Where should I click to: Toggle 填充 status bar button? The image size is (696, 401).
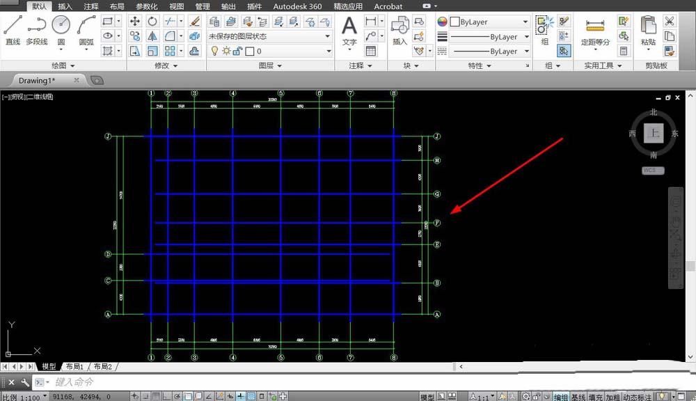[x=595, y=397]
